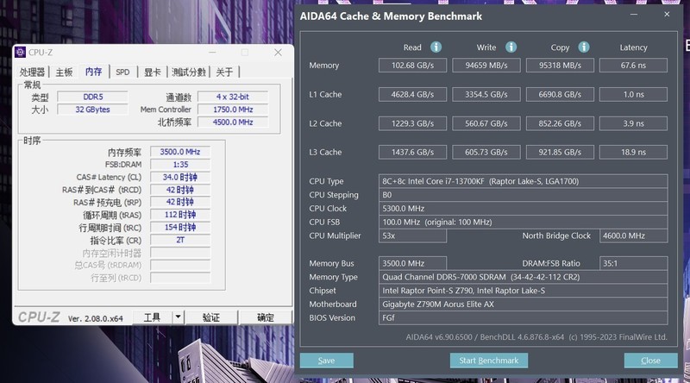Click the Motherboard field Gigabyte Z790M Aorus
Screen dimensions: 690x383
(524, 305)
